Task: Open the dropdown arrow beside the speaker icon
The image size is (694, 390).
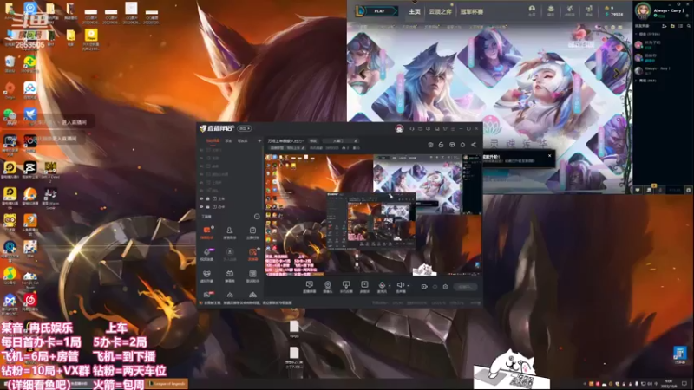Action: (408, 286)
